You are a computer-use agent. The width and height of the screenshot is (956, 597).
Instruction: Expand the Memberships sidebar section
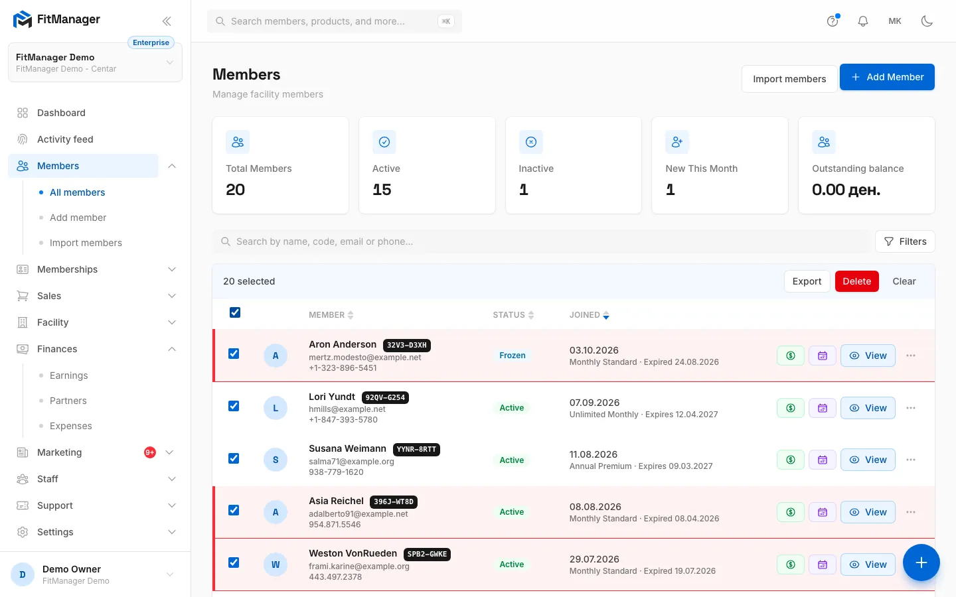96,269
